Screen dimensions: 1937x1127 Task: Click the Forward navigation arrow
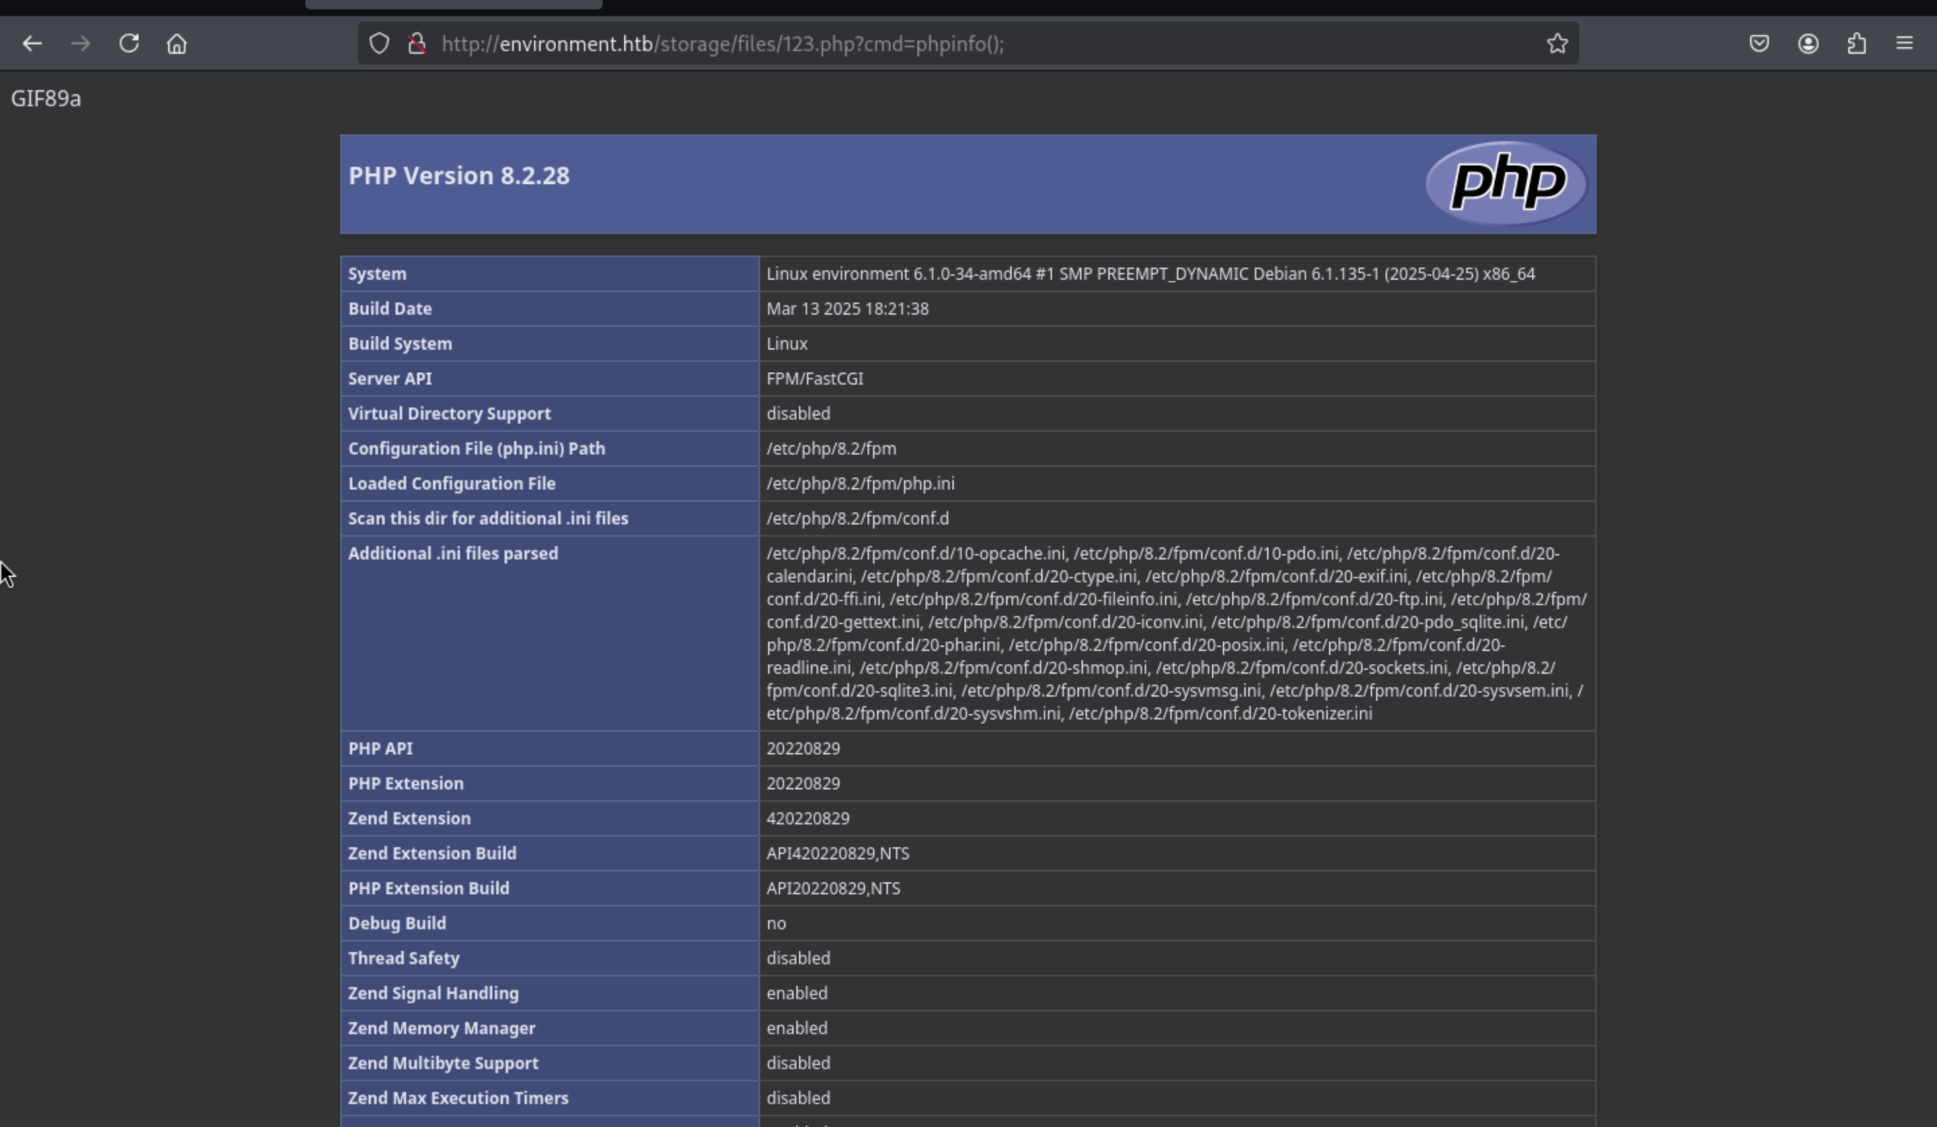(80, 44)
